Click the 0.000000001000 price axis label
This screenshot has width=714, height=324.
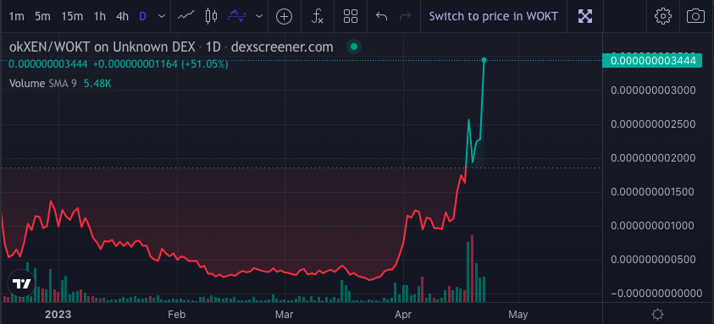(x=653, y=226)
